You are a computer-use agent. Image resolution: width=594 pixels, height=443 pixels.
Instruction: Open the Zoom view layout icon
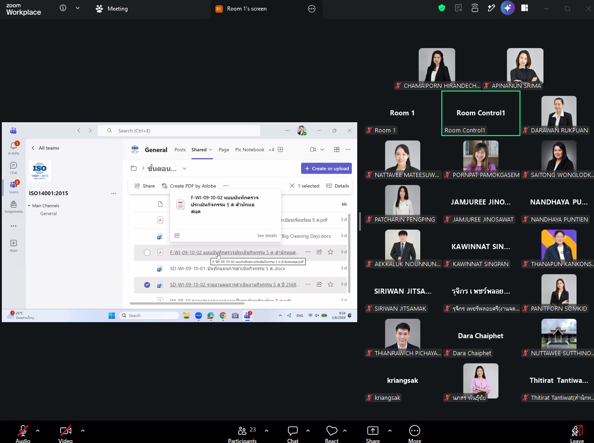(x=525, y=8)
